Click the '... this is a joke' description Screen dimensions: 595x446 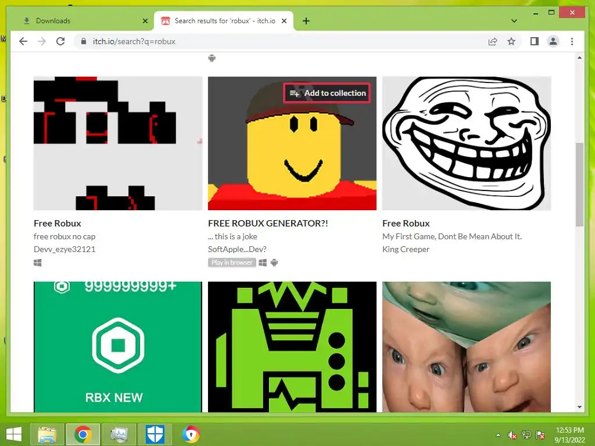[x=232, y=236]
